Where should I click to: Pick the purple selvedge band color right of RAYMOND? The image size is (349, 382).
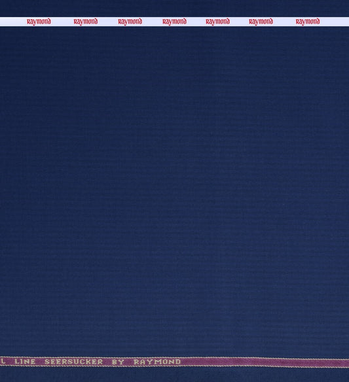265,362
